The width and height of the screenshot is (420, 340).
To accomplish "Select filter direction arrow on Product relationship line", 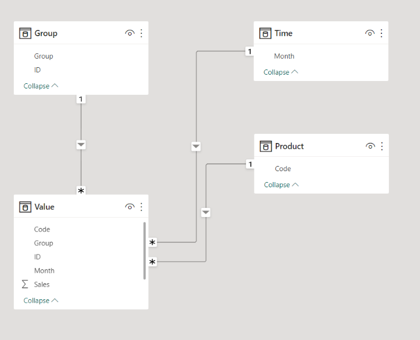I will pyautogui.click(x=206, y=212).
